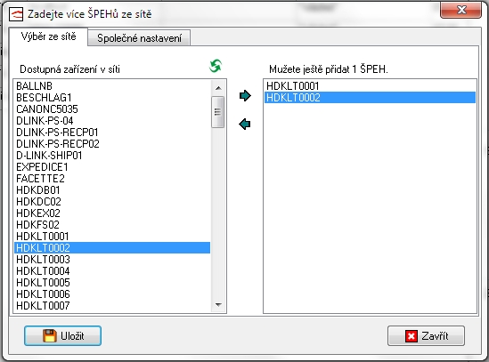This screenshot has width=489, height=362.
Task: Click the floppy disk icon on Uložit
Action: pyautogui.click(x=50, y=336)
